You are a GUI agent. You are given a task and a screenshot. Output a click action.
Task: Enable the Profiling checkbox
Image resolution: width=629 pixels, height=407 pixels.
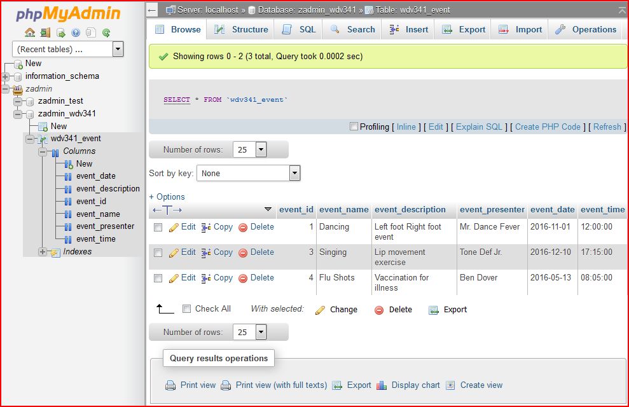tap(354, 127)
